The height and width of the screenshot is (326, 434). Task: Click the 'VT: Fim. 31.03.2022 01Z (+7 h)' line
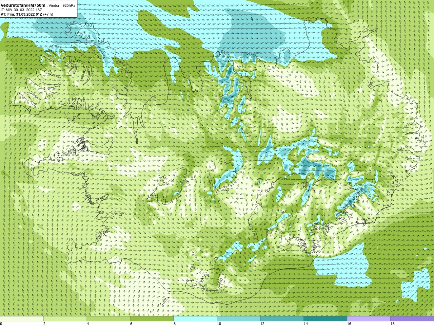click(27, 15)
